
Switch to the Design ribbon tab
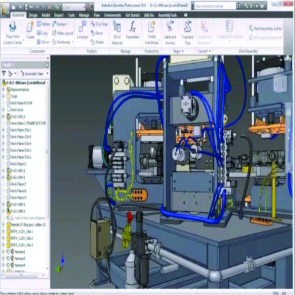pos(33,15)
